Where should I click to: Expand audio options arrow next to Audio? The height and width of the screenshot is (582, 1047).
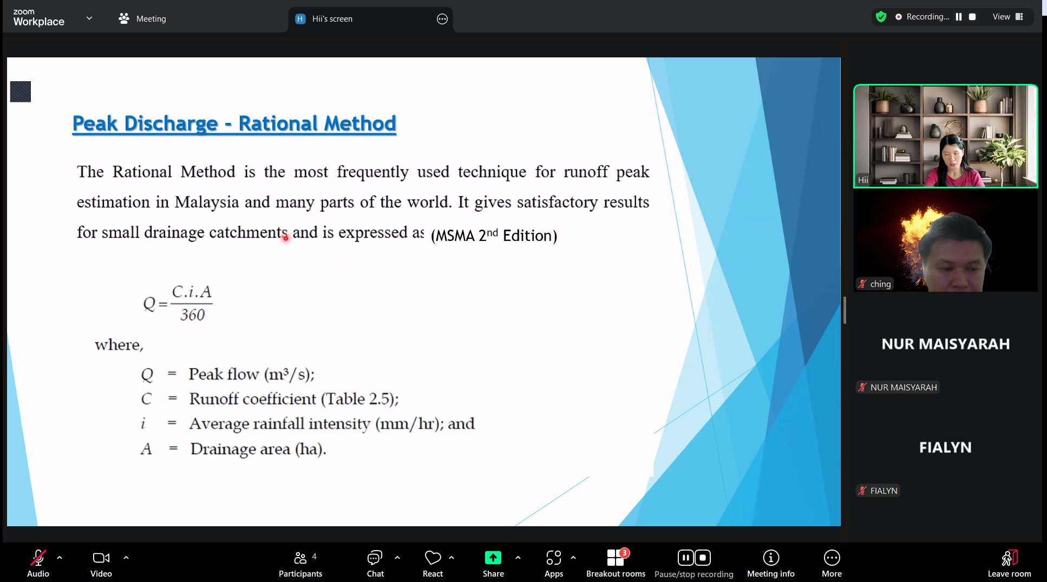click(60, 557)
